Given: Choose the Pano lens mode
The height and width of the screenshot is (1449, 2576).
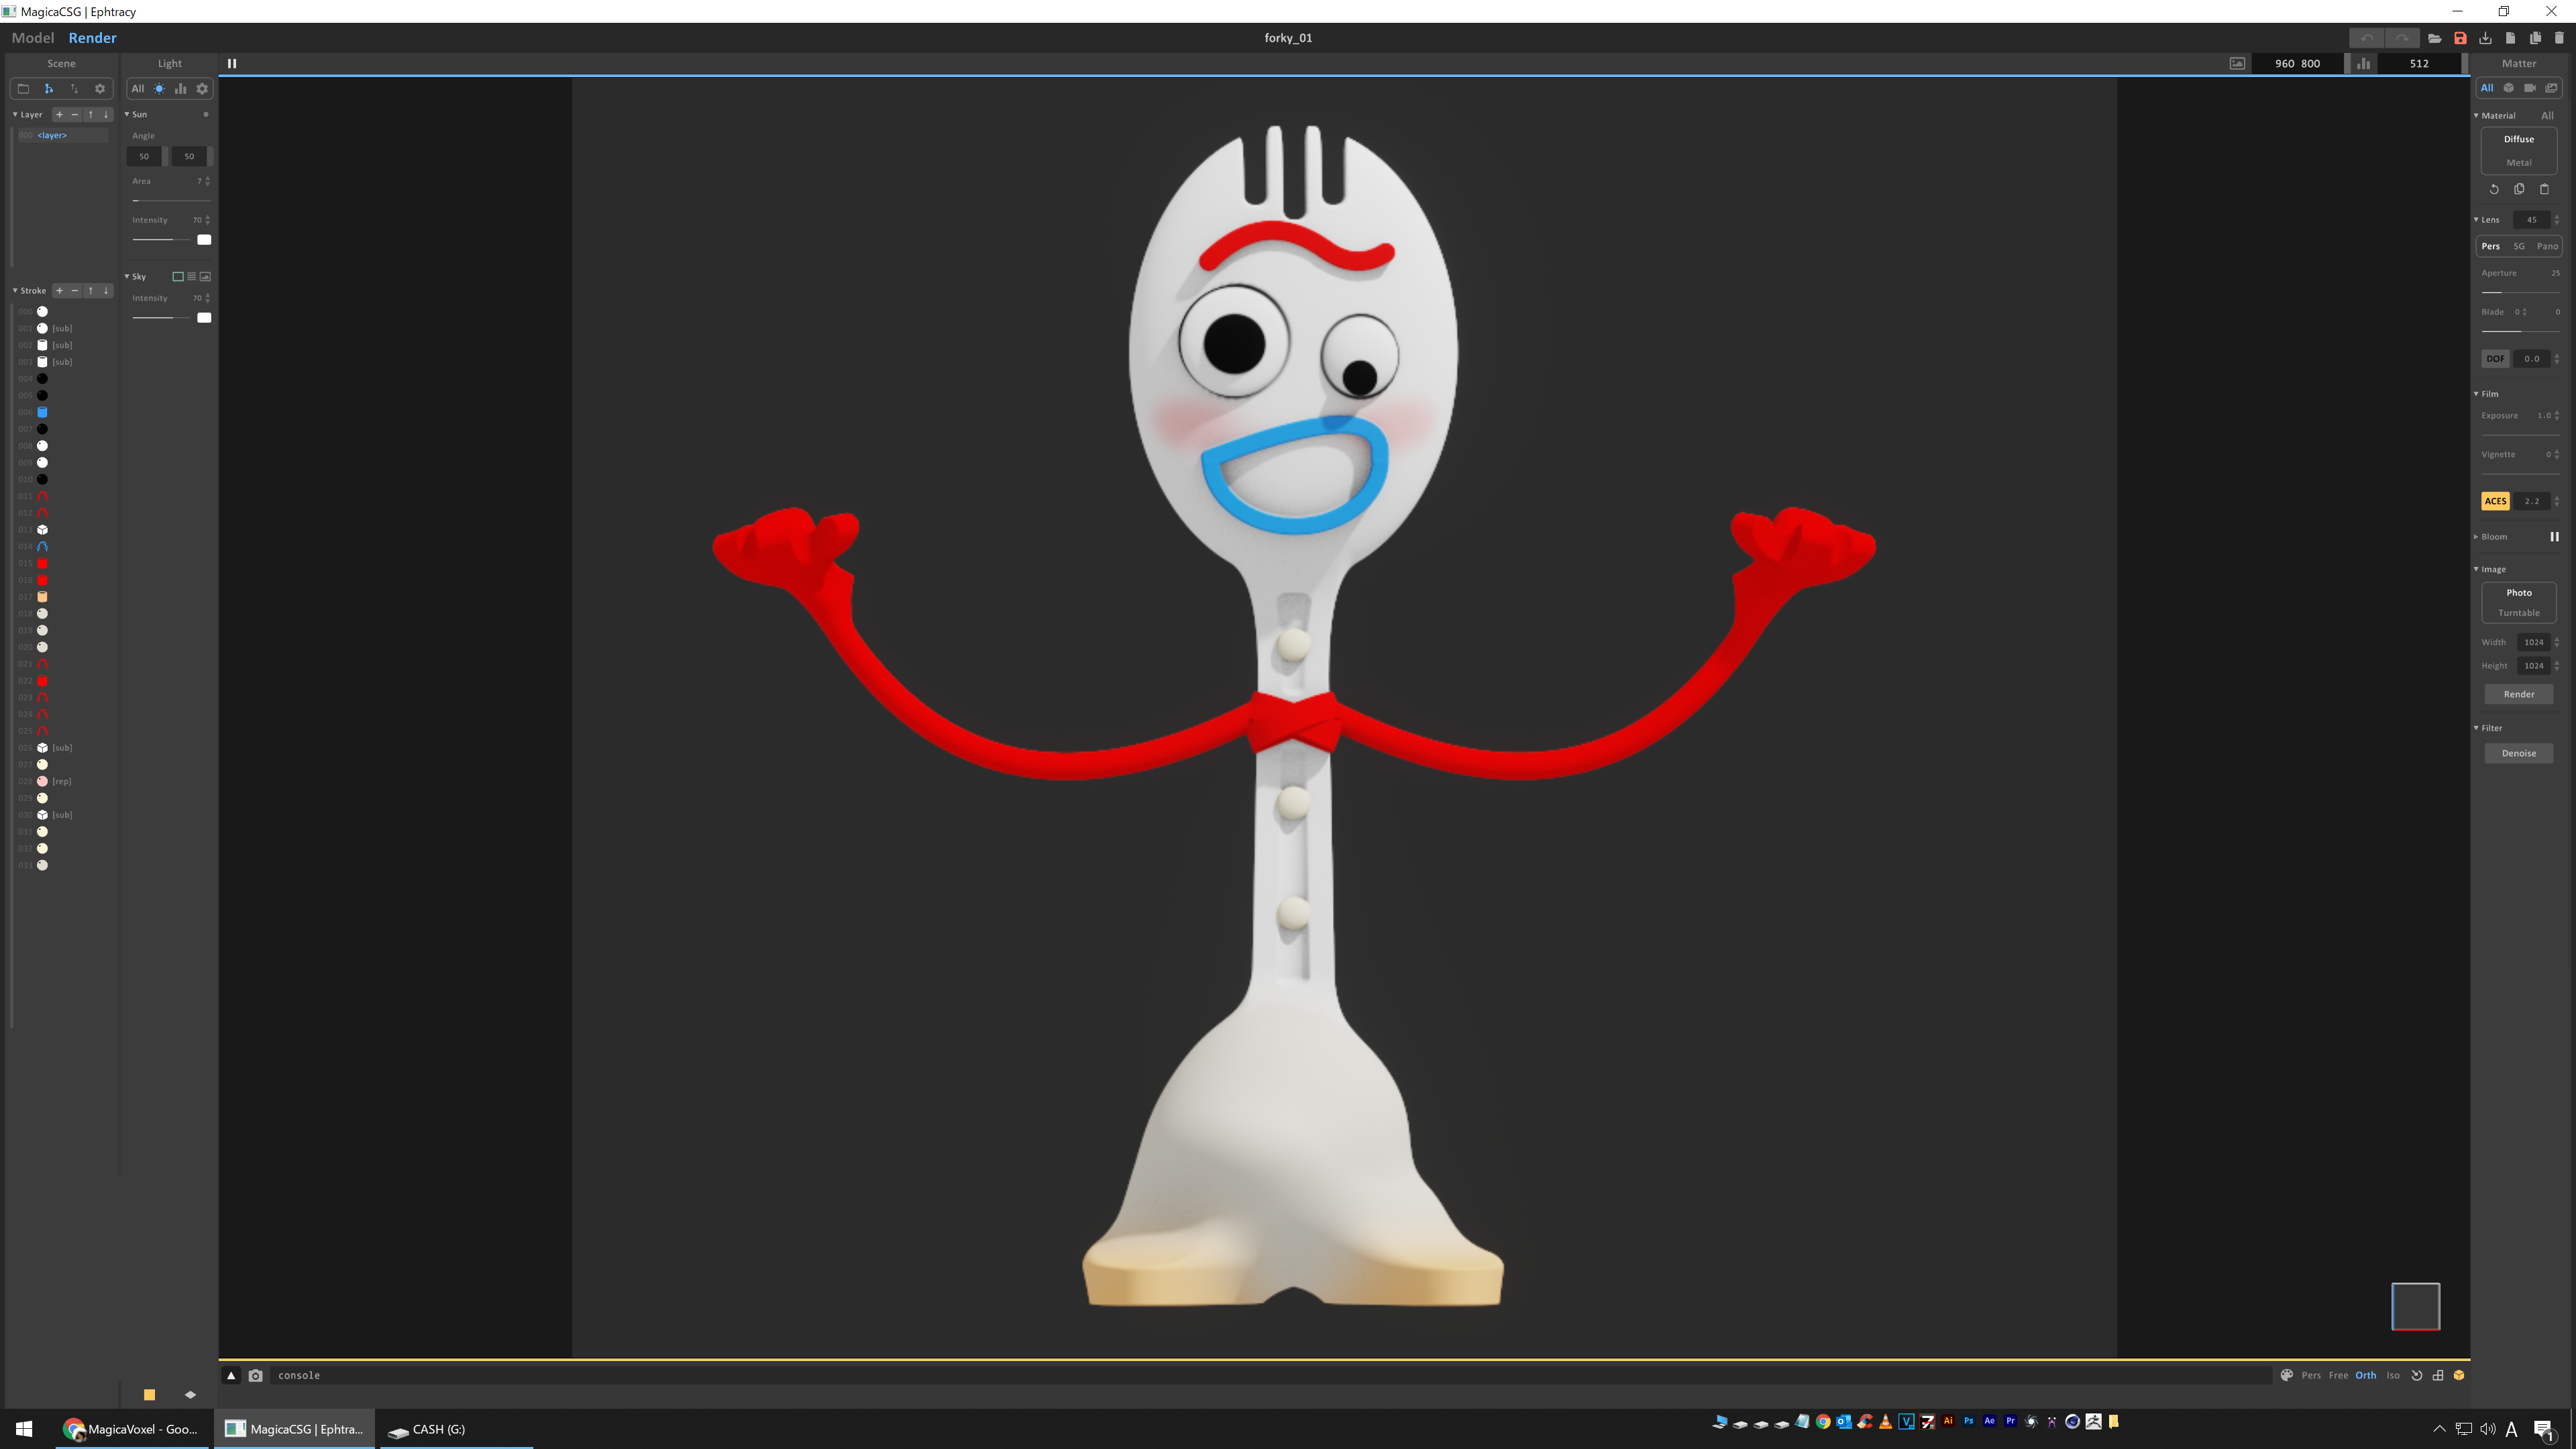Looking at the screenshot, I should coord(2547,246).
